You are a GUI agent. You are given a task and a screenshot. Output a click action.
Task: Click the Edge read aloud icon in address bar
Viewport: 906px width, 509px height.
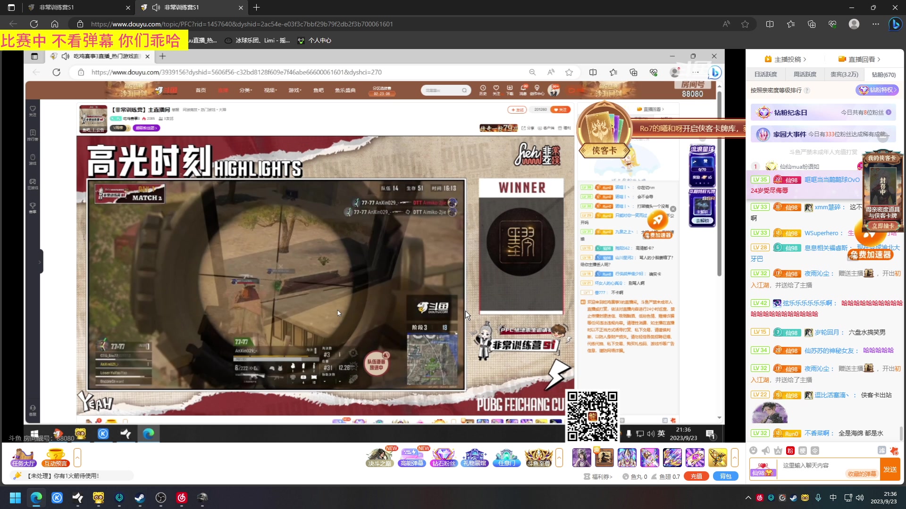[x=726, y=24]
